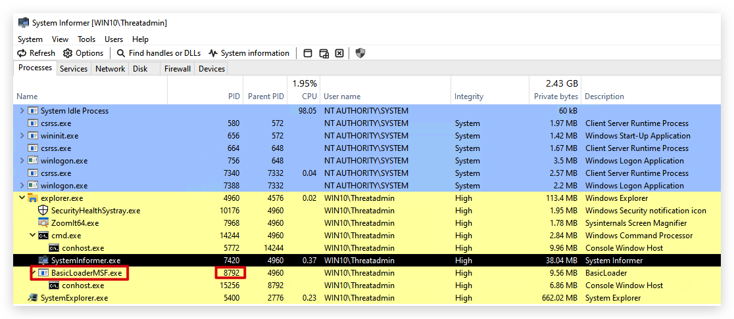Click the conhost.exe icon under BasicLoaderMSF.exe
The width and height of the screenshot is (734, 319).
(53, 286)
